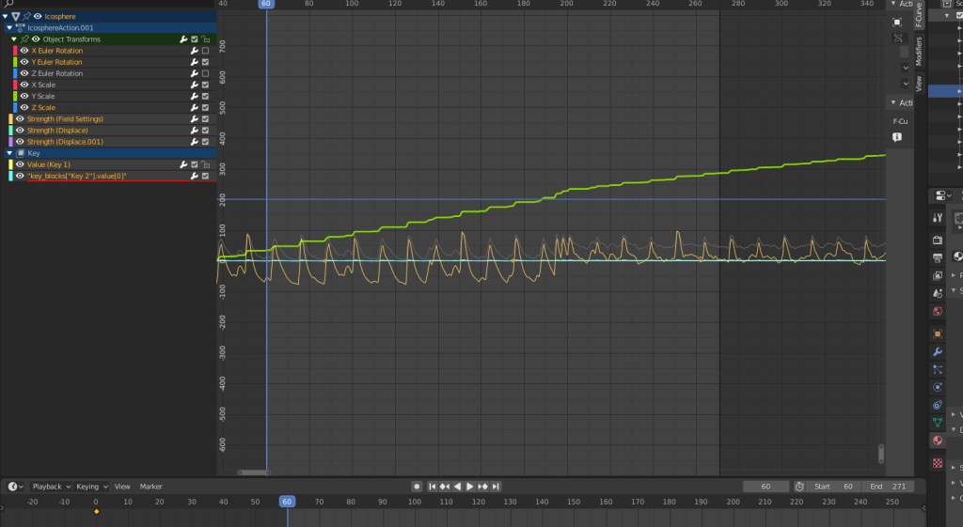Screen dimensions: 963x527
Task: Open the Material properties tab icon
Action: coord(937,441)
